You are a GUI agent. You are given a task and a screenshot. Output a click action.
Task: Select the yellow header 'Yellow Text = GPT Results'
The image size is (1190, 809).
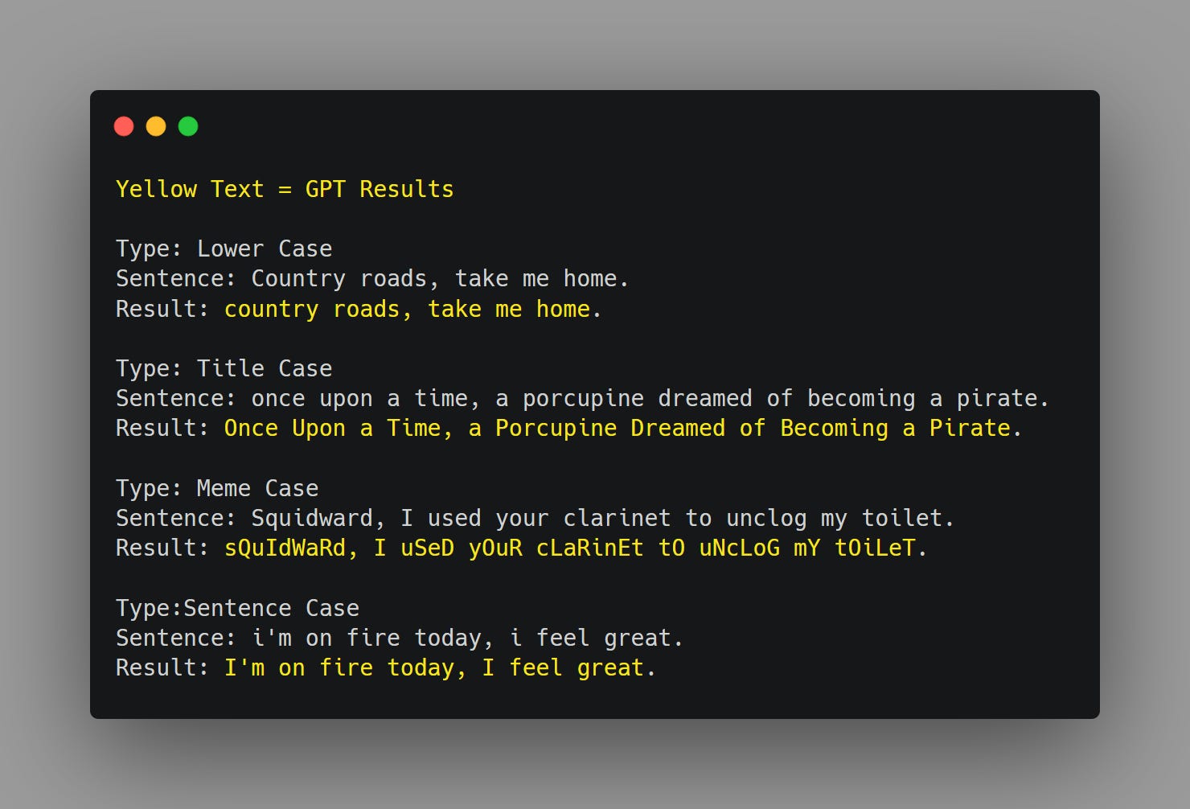(285, 189)
